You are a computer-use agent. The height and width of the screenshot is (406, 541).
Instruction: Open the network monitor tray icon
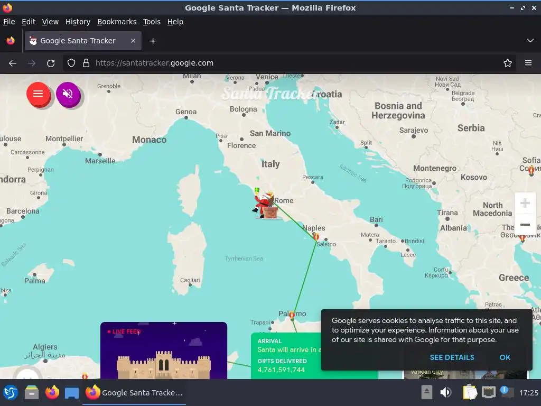pyautogui.click(x=489, y=392)
